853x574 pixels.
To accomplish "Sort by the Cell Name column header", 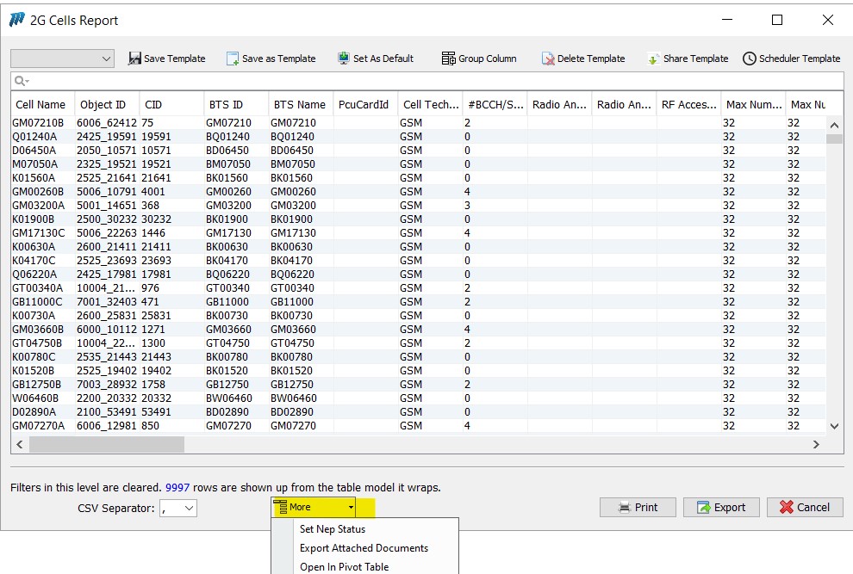I will [x=41, y=105].
